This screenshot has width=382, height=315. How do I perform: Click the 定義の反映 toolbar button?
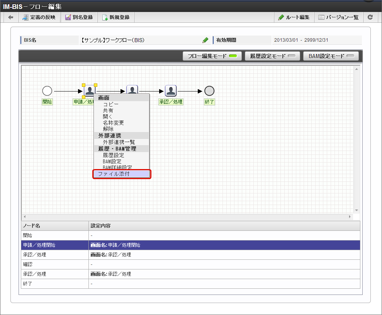click(39, 17)
